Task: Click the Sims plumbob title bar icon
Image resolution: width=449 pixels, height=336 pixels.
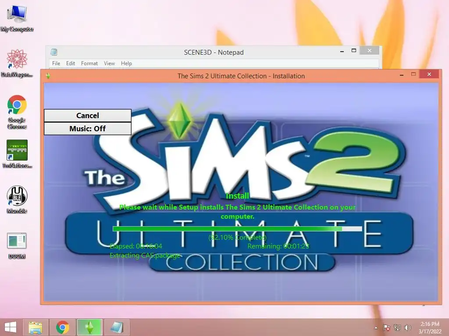Action: pos(48,76)
